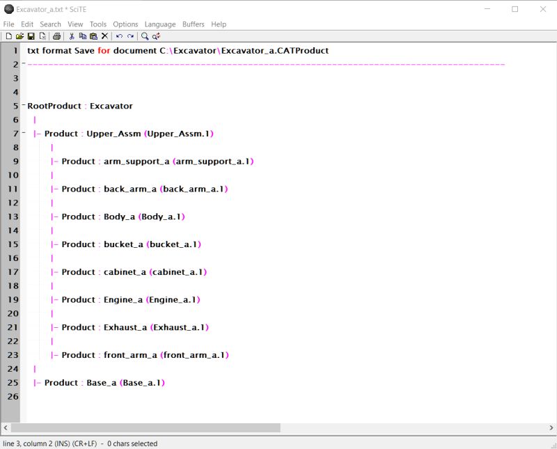This screenshot has width=557, height=449.
Task: Click the 'Exhaust_a' product line
Action: click(135, 327)
